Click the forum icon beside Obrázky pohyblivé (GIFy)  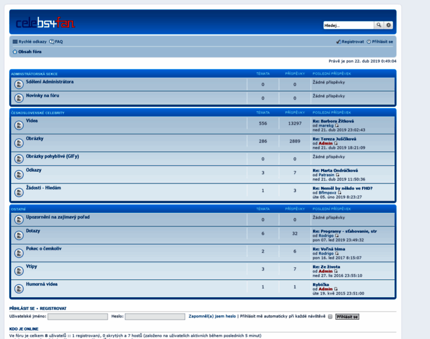click(19, 159)
